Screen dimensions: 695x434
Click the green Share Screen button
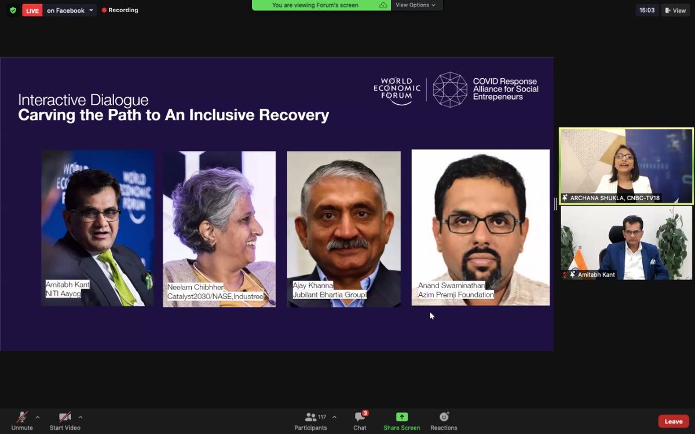pyautogui.click(x=402, y=421)
